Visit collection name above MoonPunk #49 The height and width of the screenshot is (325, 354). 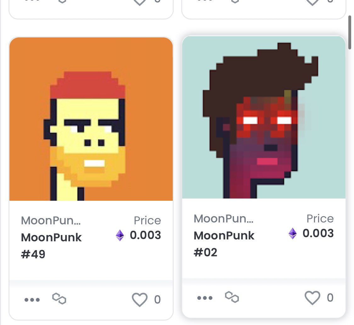[51, 220]
